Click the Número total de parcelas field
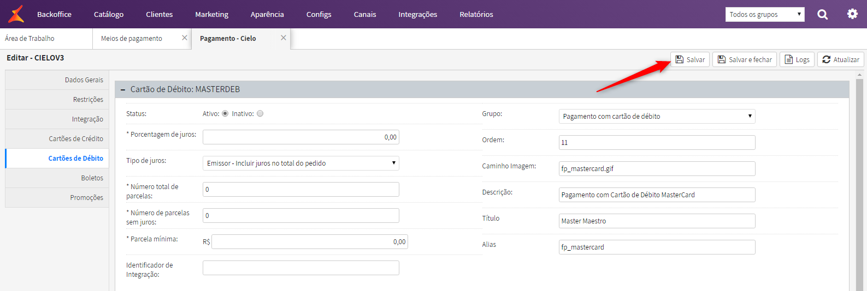 pyautogui.click(x=301, y=189)
